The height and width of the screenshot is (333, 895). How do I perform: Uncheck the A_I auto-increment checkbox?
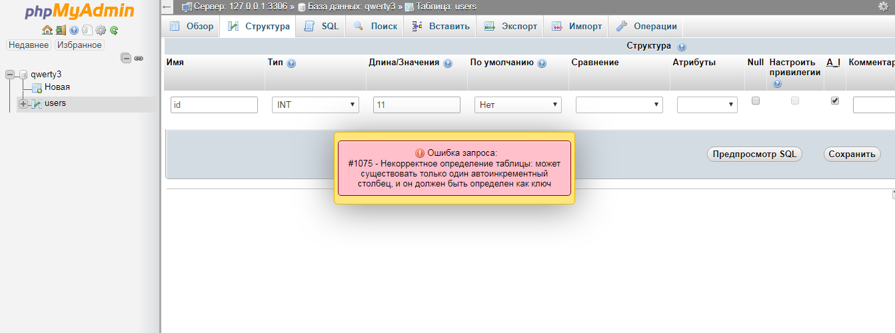pyautogui.click(x=834, y=101)
